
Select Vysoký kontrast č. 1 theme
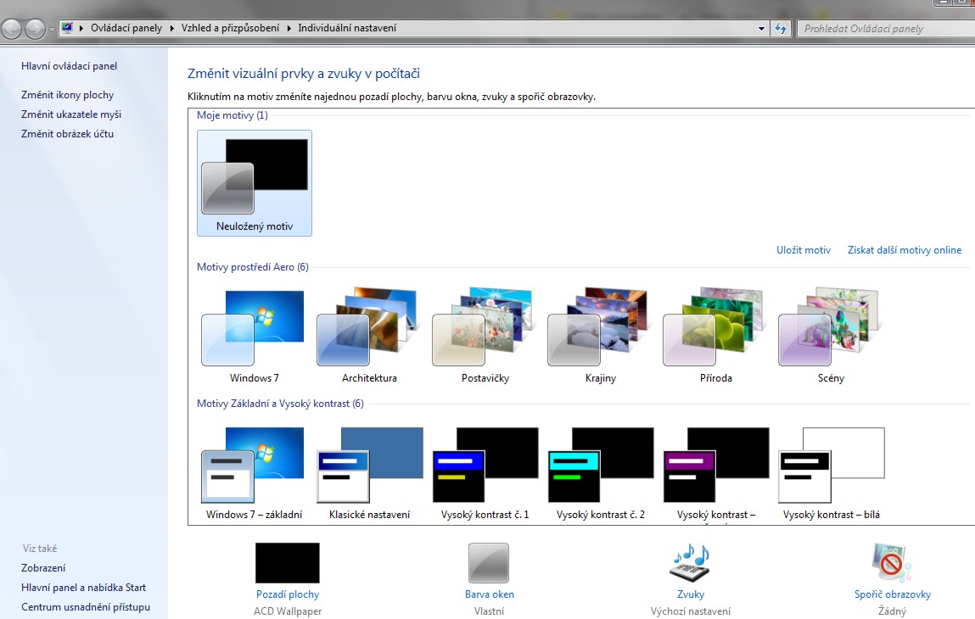(x=485, y=472)
